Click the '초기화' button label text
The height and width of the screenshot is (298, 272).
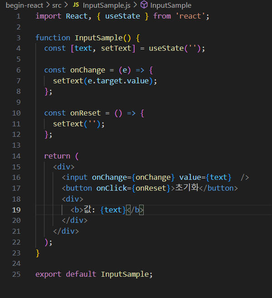187,187
